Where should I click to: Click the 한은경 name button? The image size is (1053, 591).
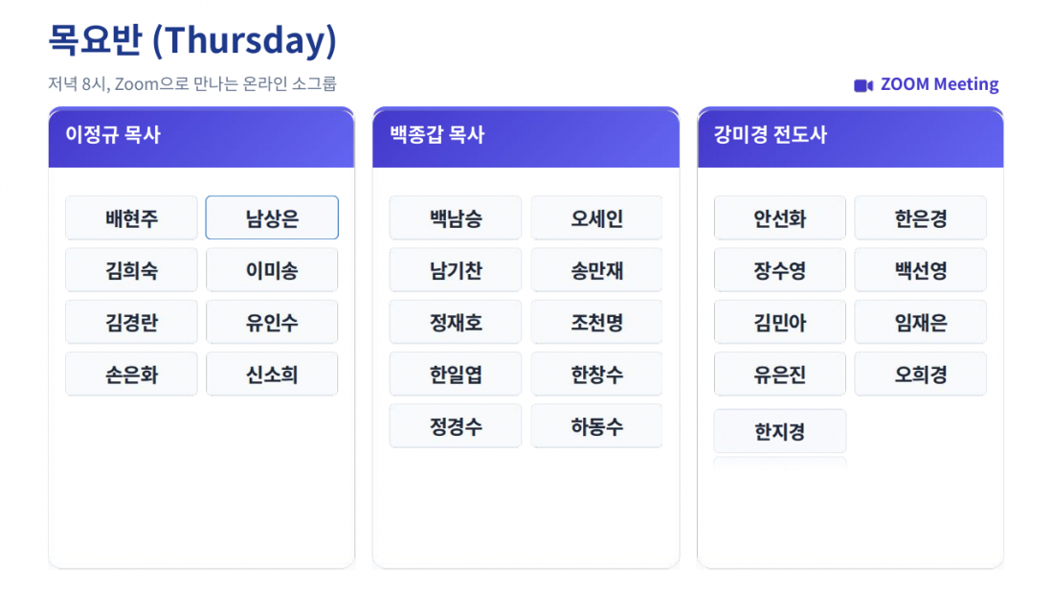pos(920,218)
